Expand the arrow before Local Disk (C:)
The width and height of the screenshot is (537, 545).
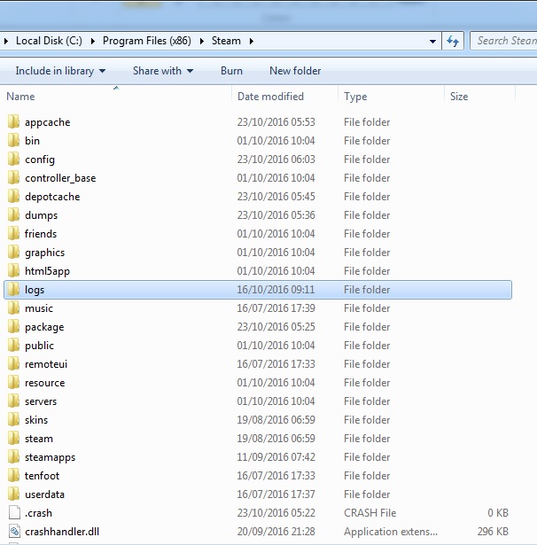[6, 41]
